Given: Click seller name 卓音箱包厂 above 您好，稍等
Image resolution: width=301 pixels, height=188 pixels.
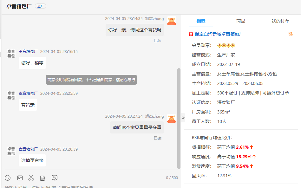Looking at the screenshot, I should pos(28,51).
